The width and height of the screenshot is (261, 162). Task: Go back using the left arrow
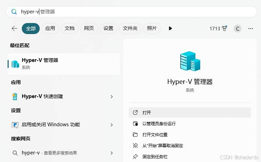point(14,29)
